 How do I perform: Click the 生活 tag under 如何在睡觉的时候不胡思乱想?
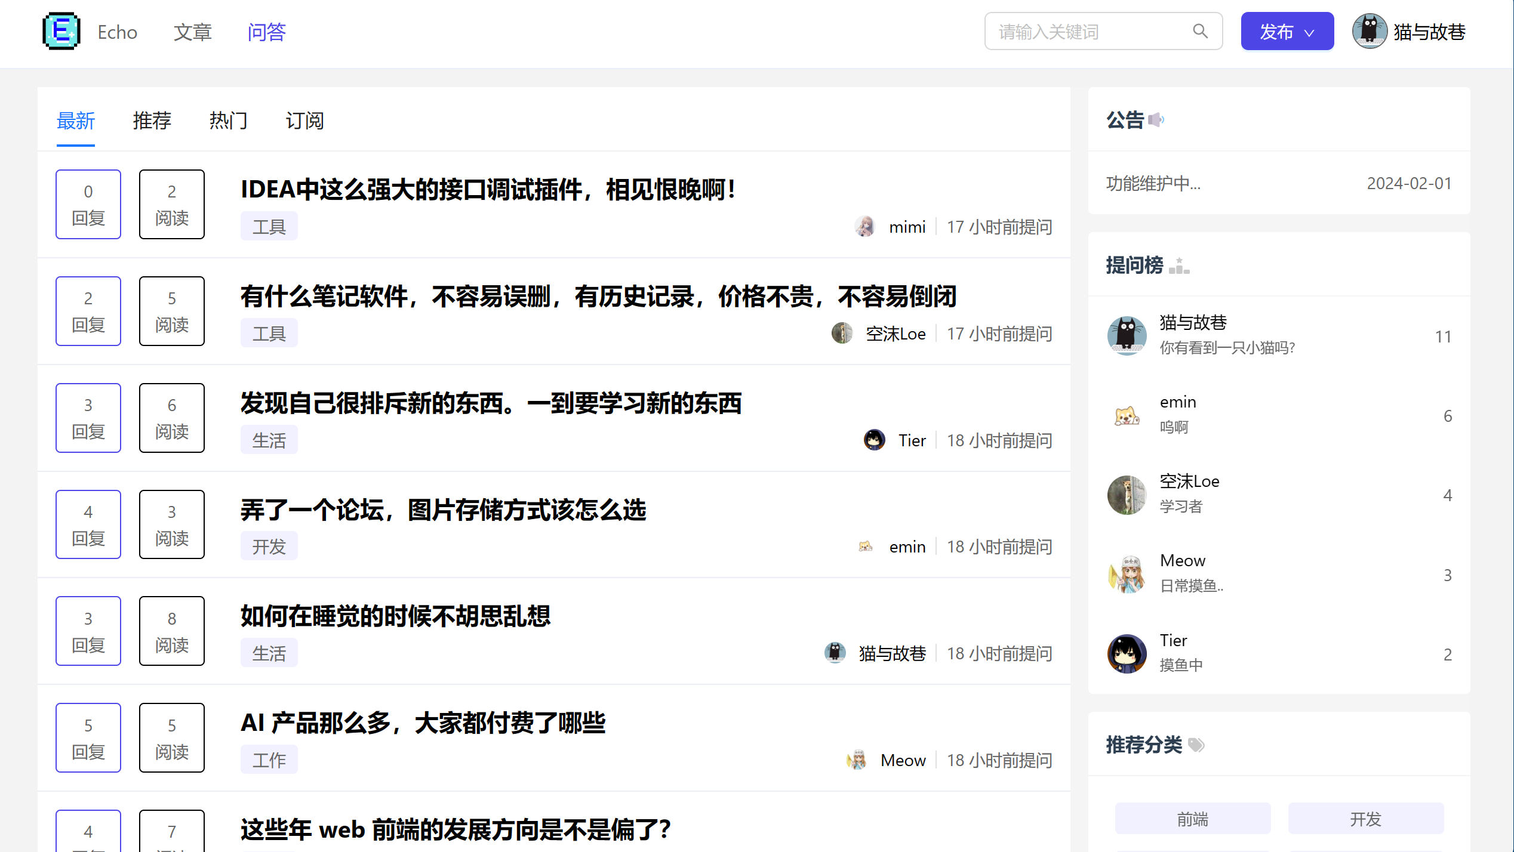(x=269, y=653)
